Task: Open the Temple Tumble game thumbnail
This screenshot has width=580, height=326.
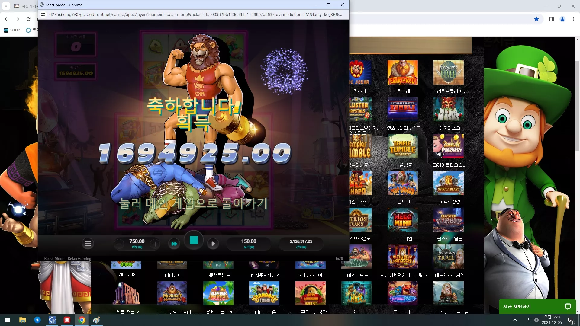Action: point(403,146)
